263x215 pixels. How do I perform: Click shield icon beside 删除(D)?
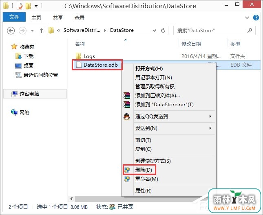[x=127, y=170]
